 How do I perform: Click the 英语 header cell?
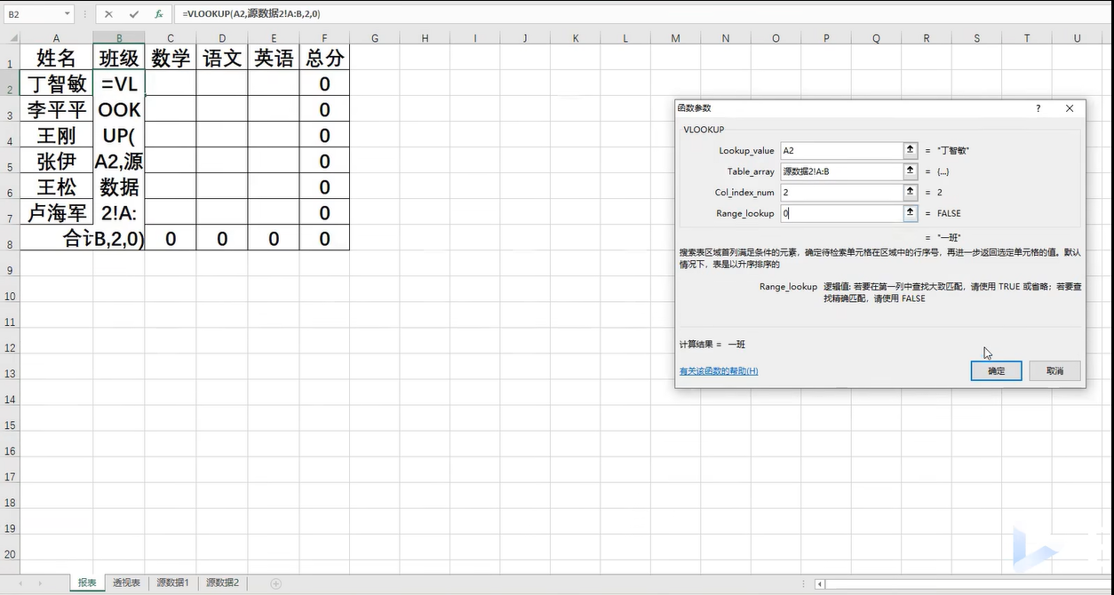(274, 58)
